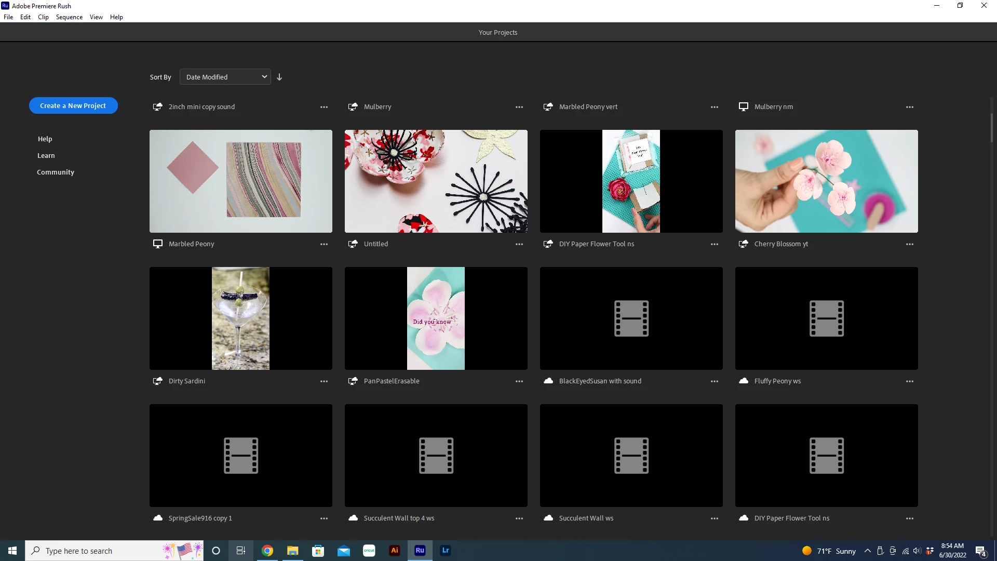Click cloud icon beside Fluffy Peony ws

[743, 381]
